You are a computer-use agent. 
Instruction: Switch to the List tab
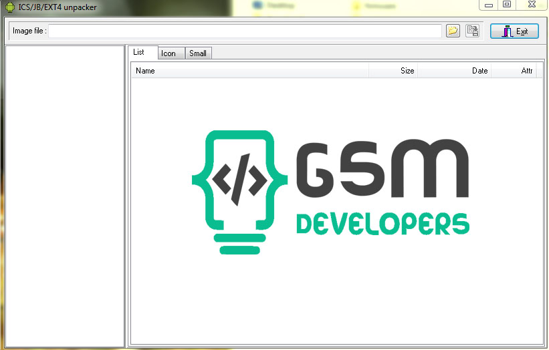point(143,52)
